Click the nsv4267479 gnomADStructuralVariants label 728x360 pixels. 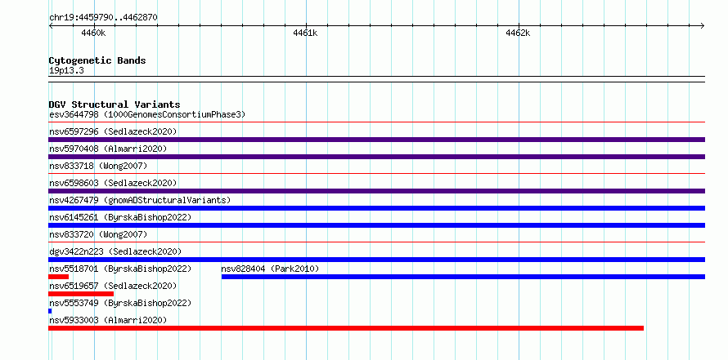140,200
